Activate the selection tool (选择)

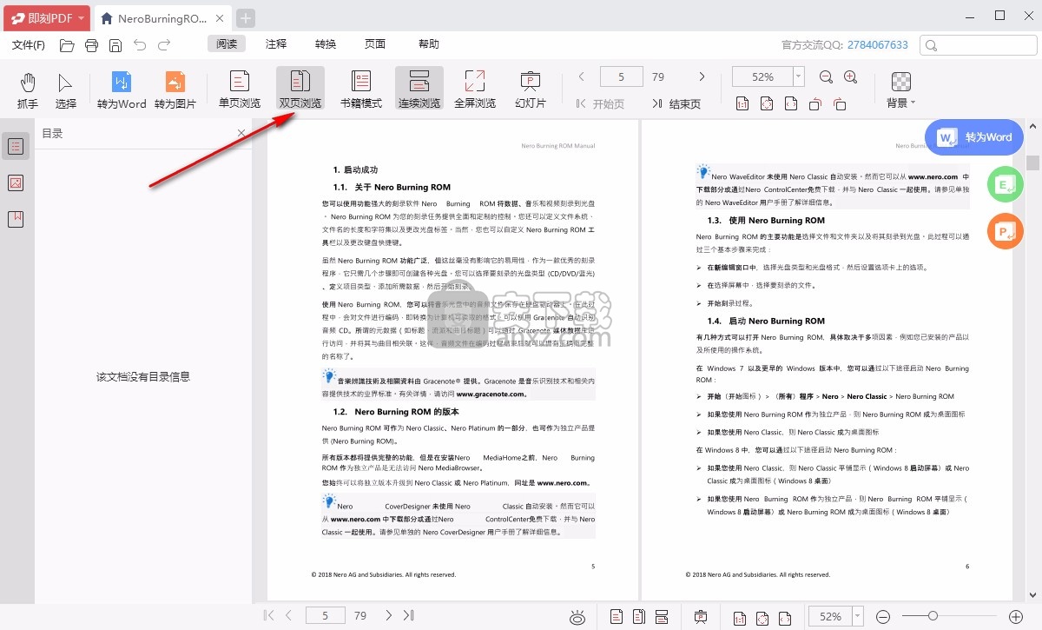66,90
